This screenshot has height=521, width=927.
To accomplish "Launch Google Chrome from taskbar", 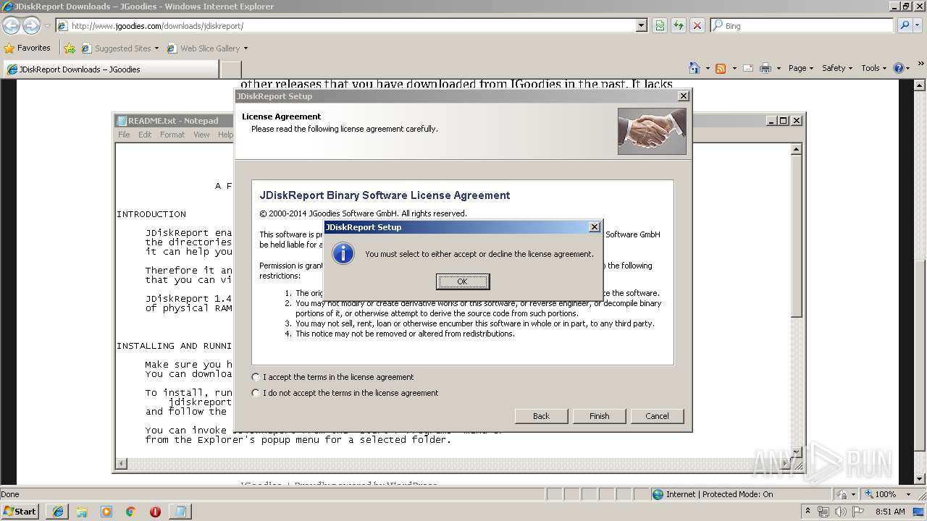I will (x=130, y=512).
